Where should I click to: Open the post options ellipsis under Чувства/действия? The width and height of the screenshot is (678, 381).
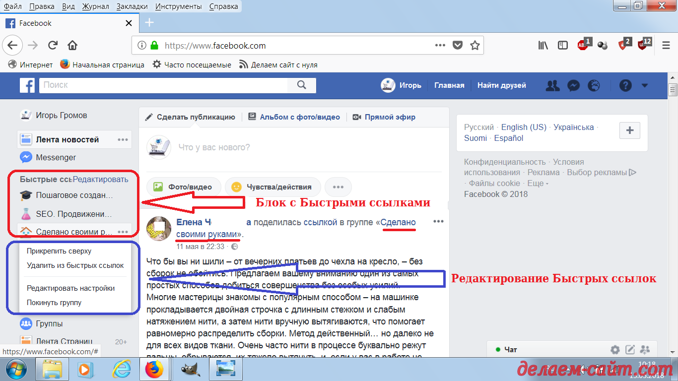point(338,187)
